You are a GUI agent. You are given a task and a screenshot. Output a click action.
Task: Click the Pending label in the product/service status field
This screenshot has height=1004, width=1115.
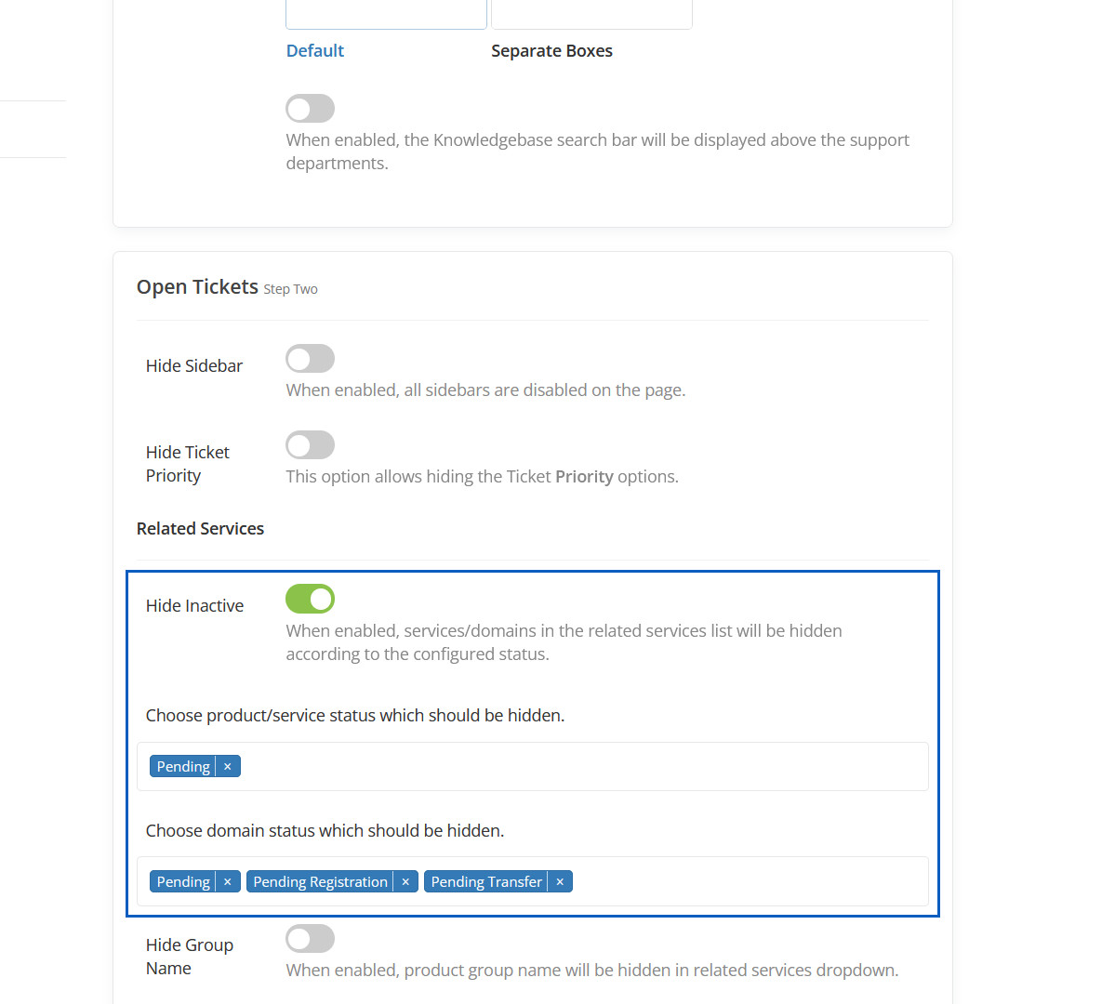183,767
